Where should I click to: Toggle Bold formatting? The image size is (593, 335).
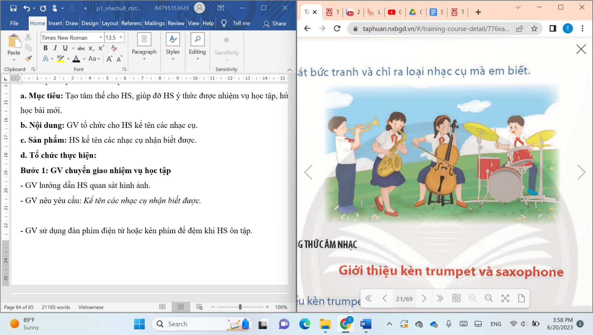click(45, 48)
